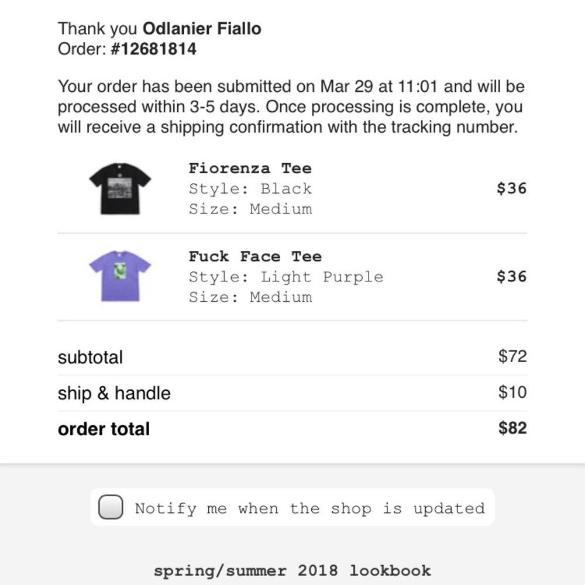Screen dimensions: 585x585
Task: Click the ship & handle label
Action: click(114, 393)
